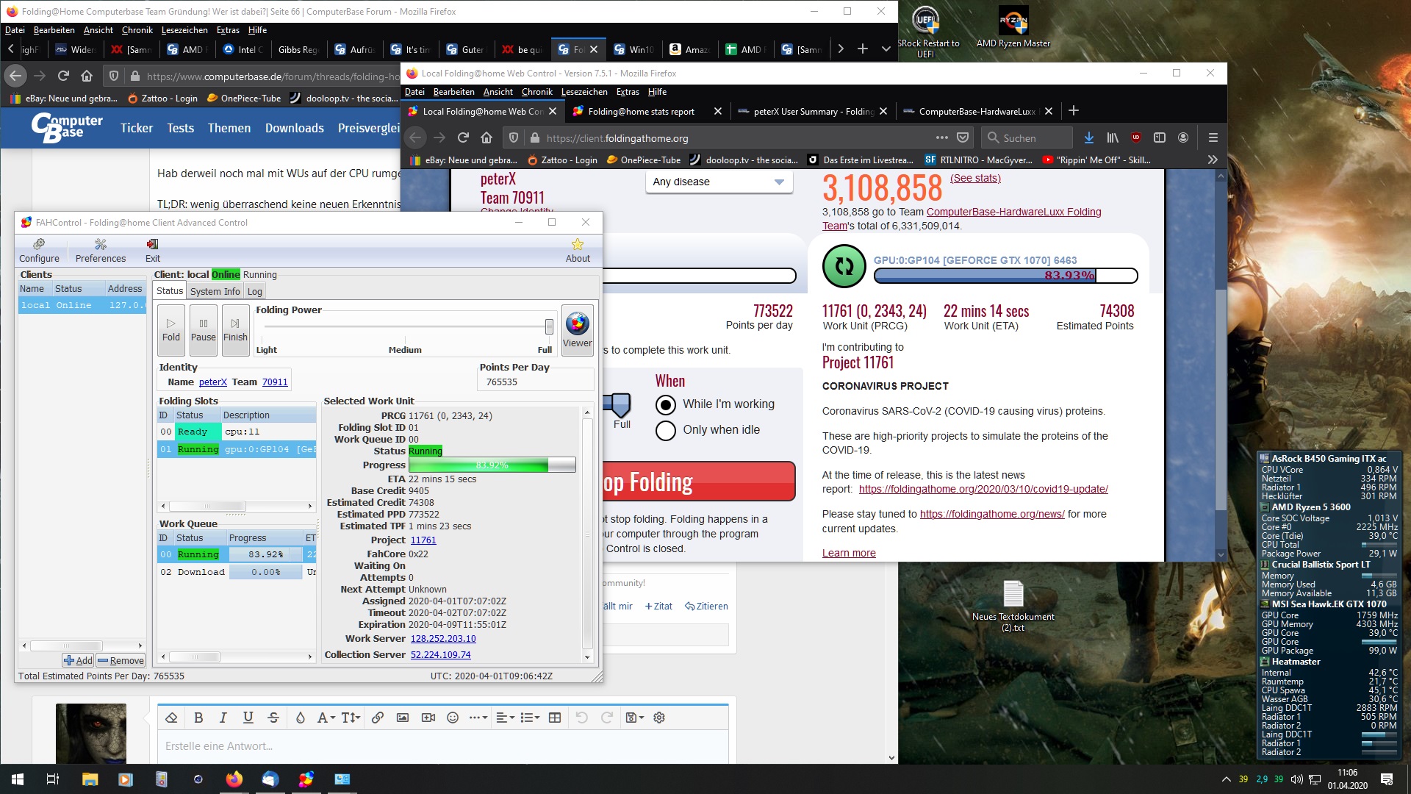Click Firefox downloads arrow icon
The width and height of the screenshot is (1411, 794).
[x=1089, y=137]
